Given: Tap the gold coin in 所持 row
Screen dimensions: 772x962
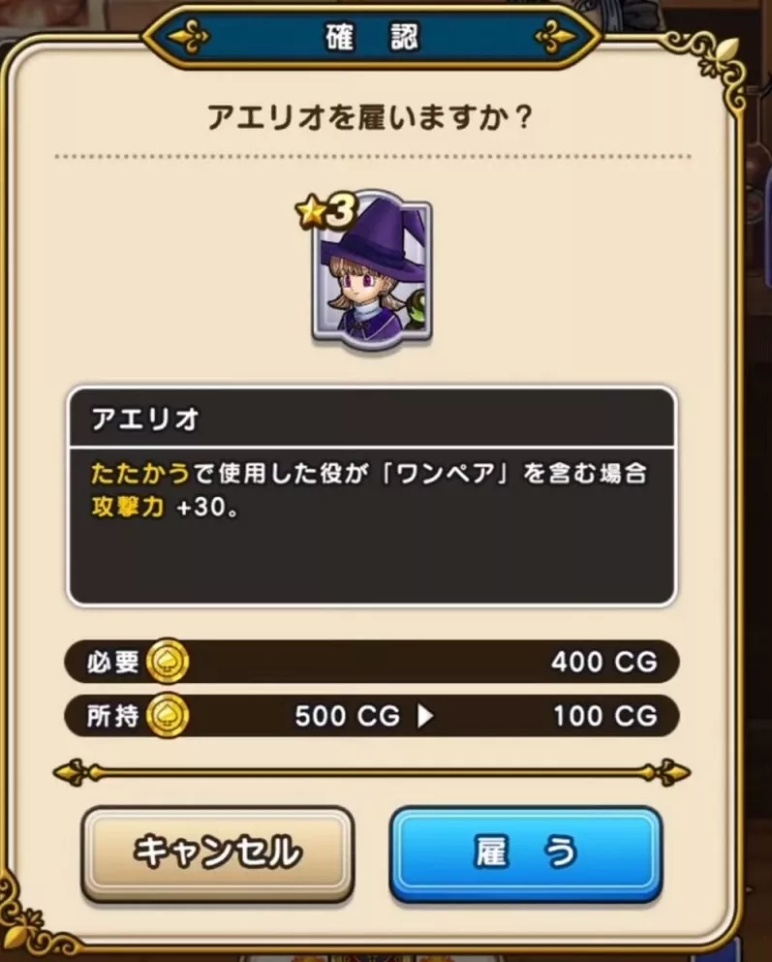Looking at the screenshot, I should (168, 715).
